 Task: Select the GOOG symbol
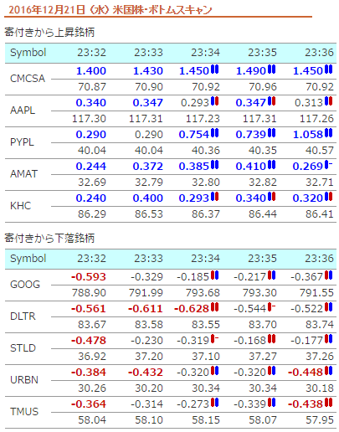pyautogui.click(x=25, y=285)
